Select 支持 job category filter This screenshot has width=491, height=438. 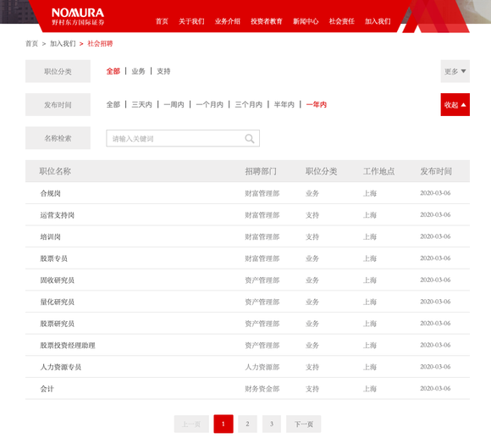(163, 71)
